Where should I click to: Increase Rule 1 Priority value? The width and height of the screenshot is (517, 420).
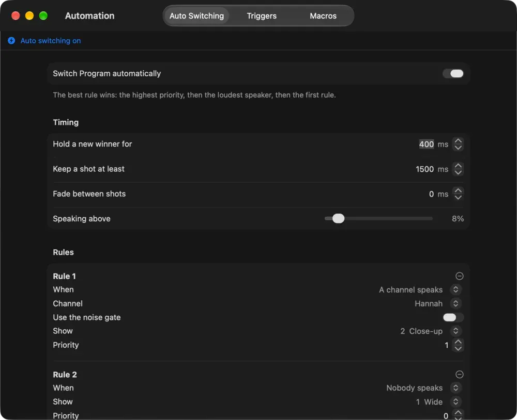pos(458,342)
